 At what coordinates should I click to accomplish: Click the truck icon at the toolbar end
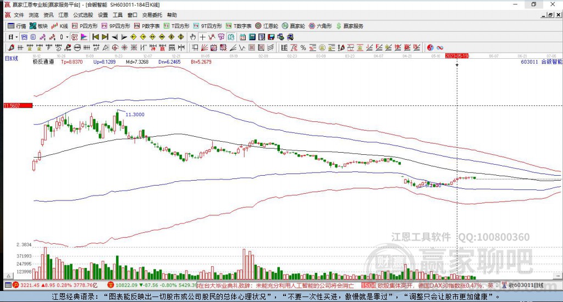(290, 37)
